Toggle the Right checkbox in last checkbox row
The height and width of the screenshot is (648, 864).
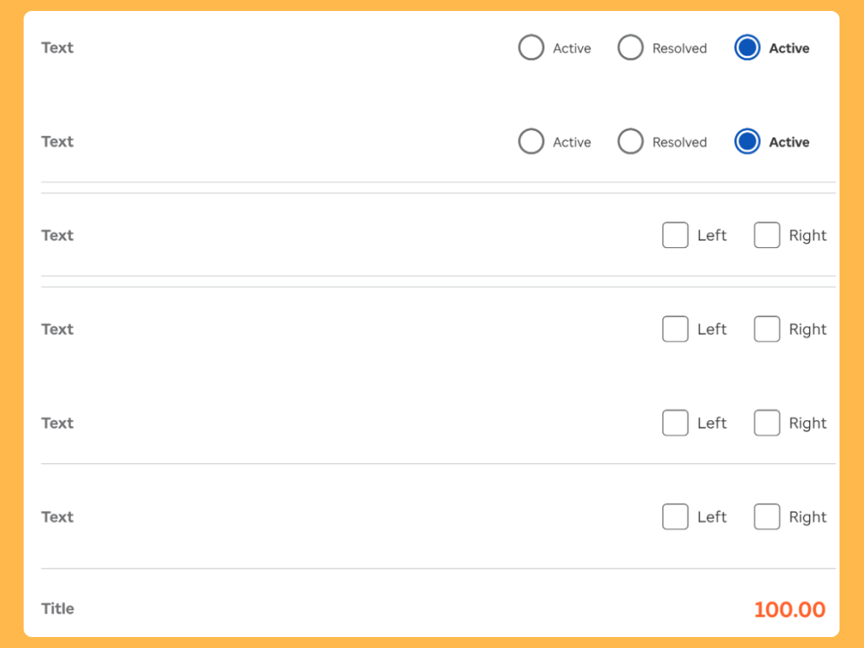[x=766, y=516]
